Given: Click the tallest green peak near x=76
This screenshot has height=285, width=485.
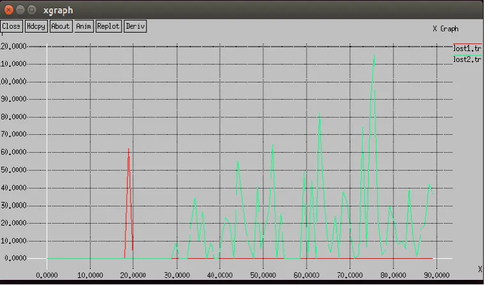Looking at the screenshot, I should click(x=374, y=56).
